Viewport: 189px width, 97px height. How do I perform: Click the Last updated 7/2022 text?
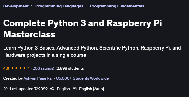point(29,89)
